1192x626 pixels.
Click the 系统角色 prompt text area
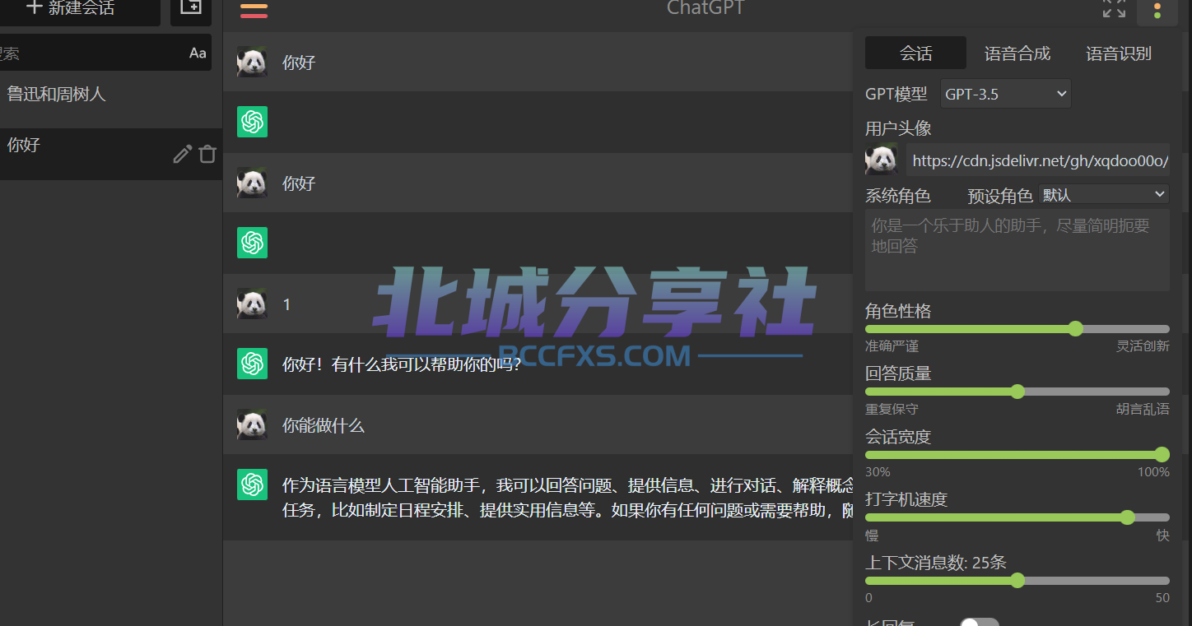[1017, 250]
